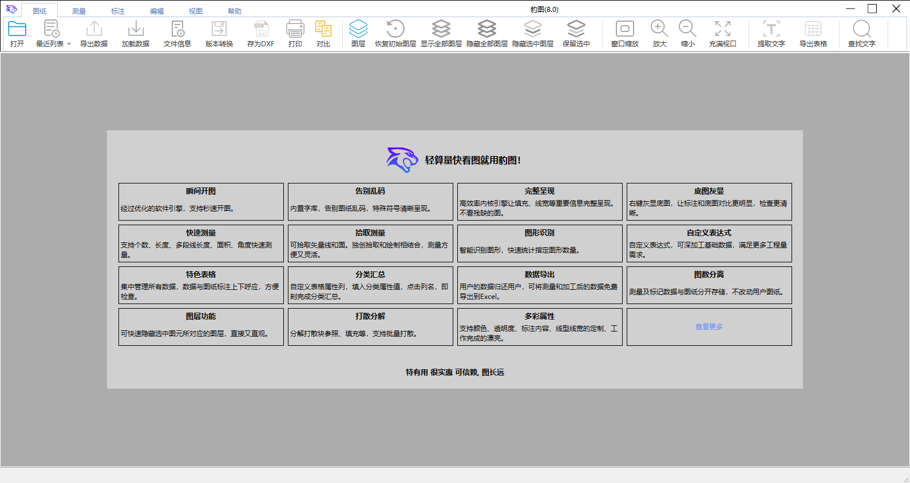The image size is (910, 483).
Task: Click the 轻算量快看图就用豹图 heading text
Action: (473, 161)
